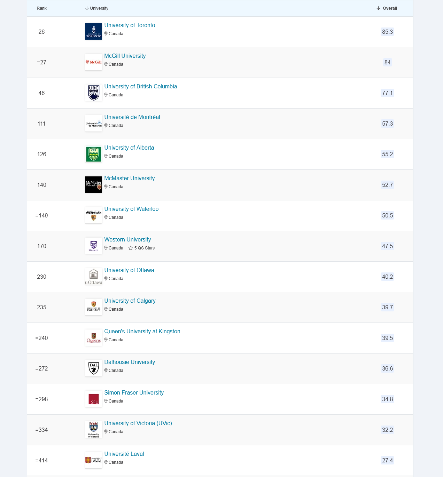443x477 pixels.
Task: Click the University of Waterloo logo
Action: click(93, 215)
